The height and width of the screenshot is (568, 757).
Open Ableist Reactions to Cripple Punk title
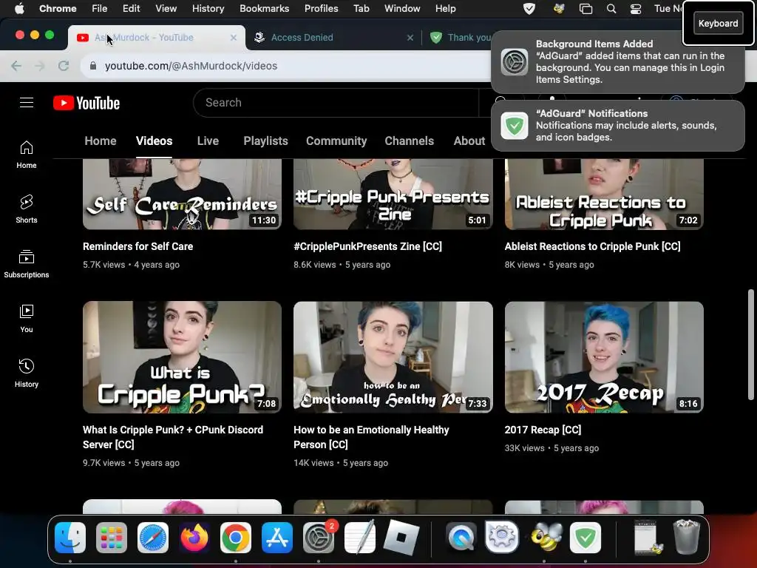click(x=592, y=246)
